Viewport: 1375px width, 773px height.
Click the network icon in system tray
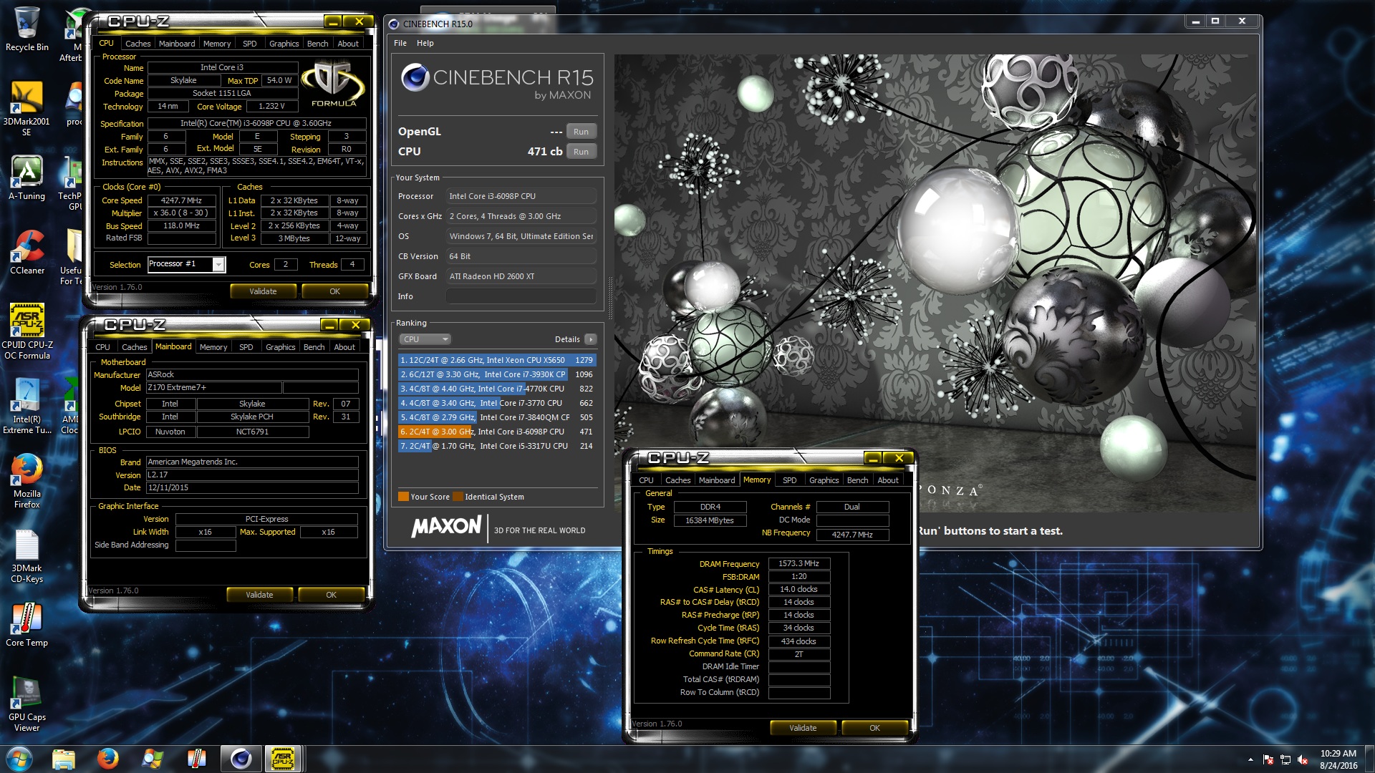coord(1285,759)
